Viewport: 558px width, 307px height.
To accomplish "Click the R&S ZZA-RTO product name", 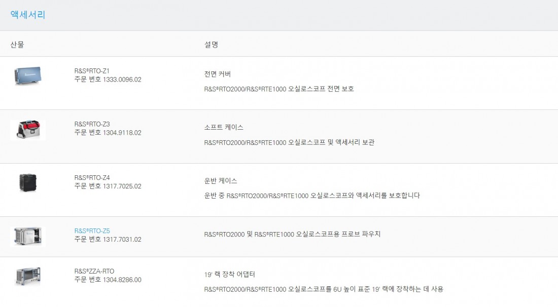I will click(94, 271).
